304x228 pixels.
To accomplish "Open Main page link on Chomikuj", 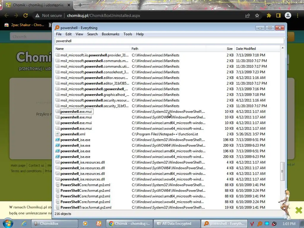I will pos(18,165).
